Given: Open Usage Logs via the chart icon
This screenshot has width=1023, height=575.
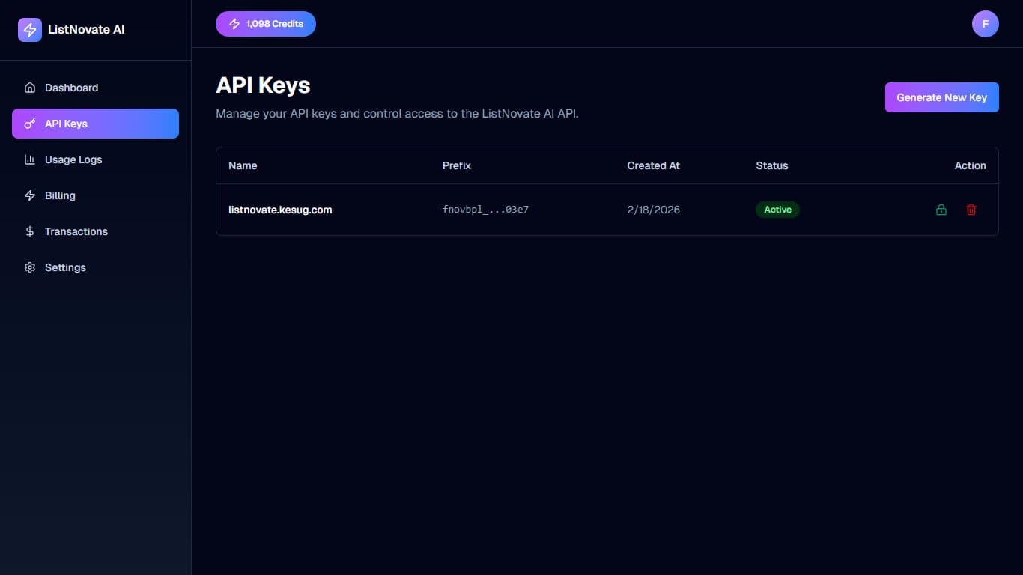Looking at the screenshot, I should click(x=30, y=159).
